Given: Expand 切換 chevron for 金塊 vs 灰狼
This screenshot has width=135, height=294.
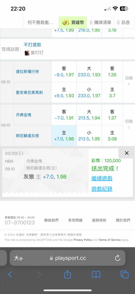Looking at the screenshot, I should (x=129, y=125).
